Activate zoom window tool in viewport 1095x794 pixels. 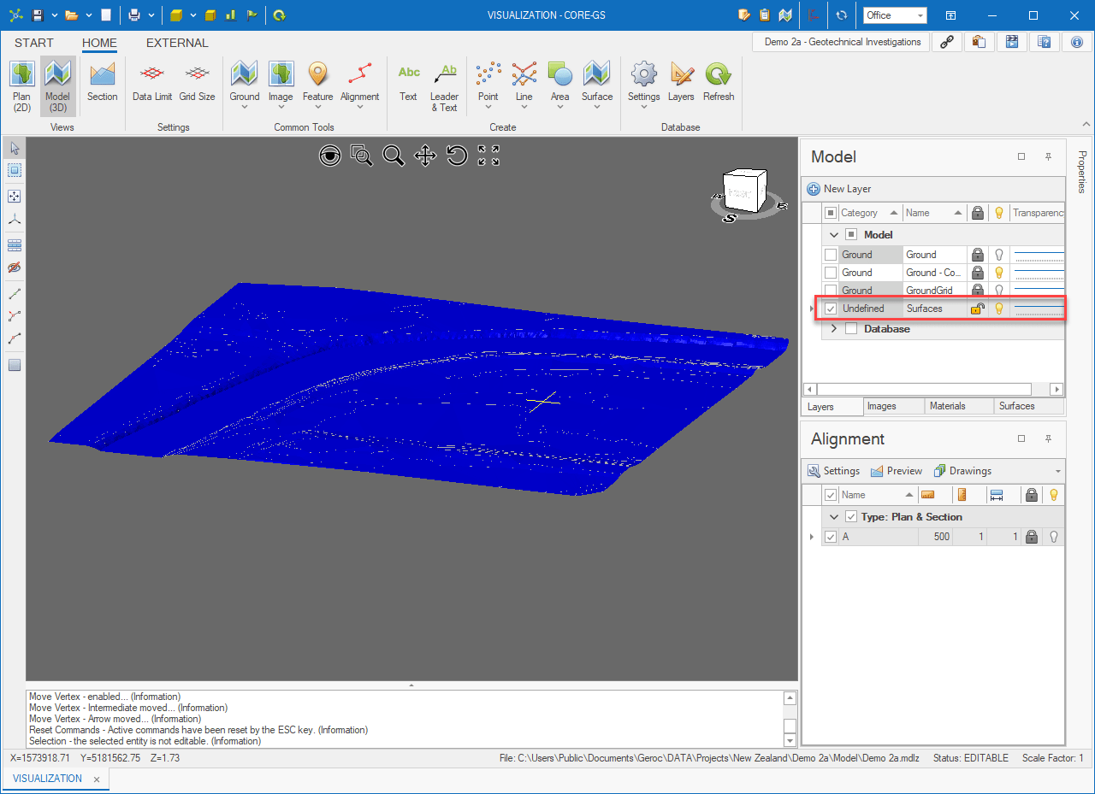(362, 156)
